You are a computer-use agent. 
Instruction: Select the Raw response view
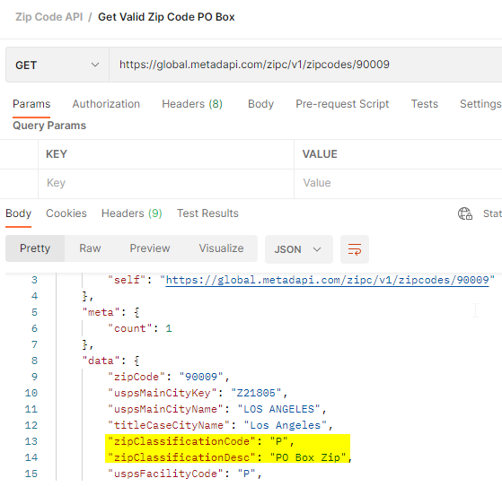coord(90,248)
